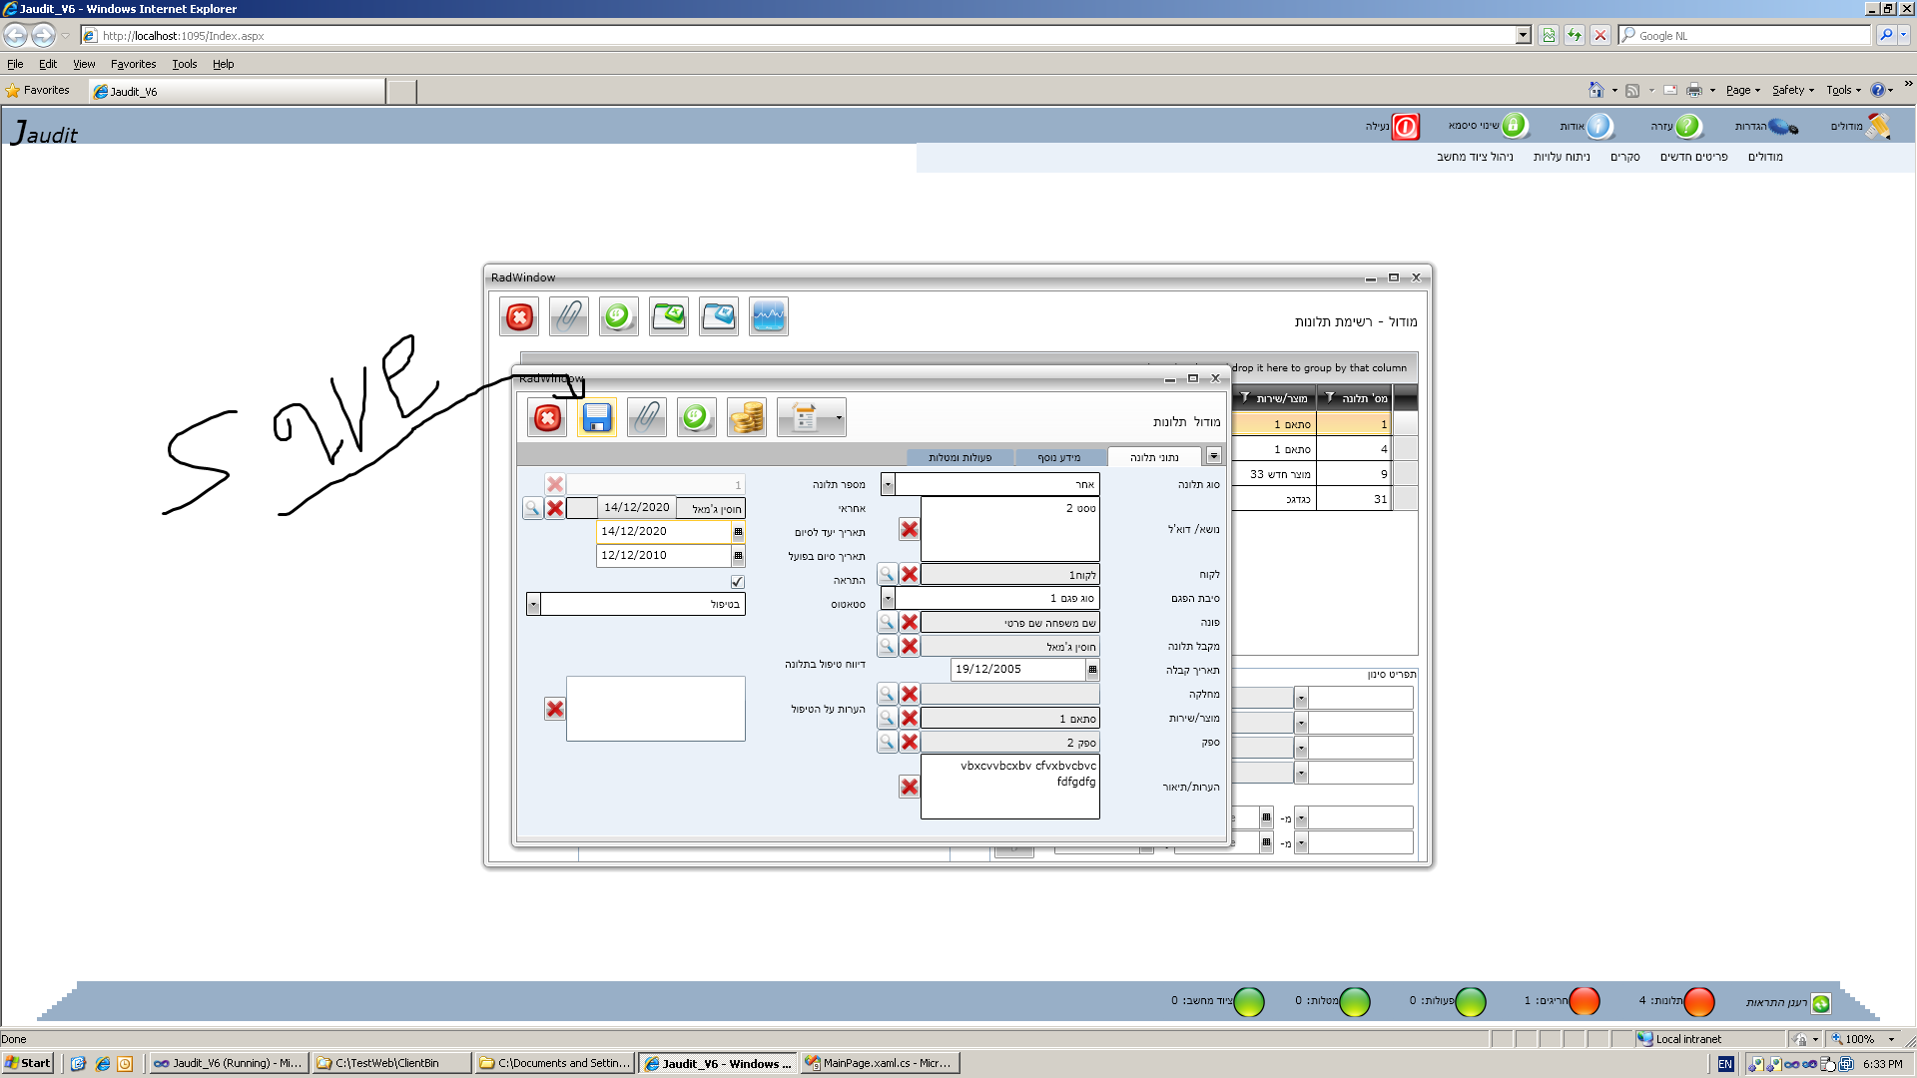The image size is (1917, 1078).
Task: Open the gold coins cost icon
Action: (x=747, y=417)
